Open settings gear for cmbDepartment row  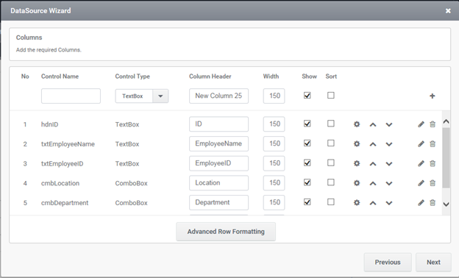[x=357, y=202]
